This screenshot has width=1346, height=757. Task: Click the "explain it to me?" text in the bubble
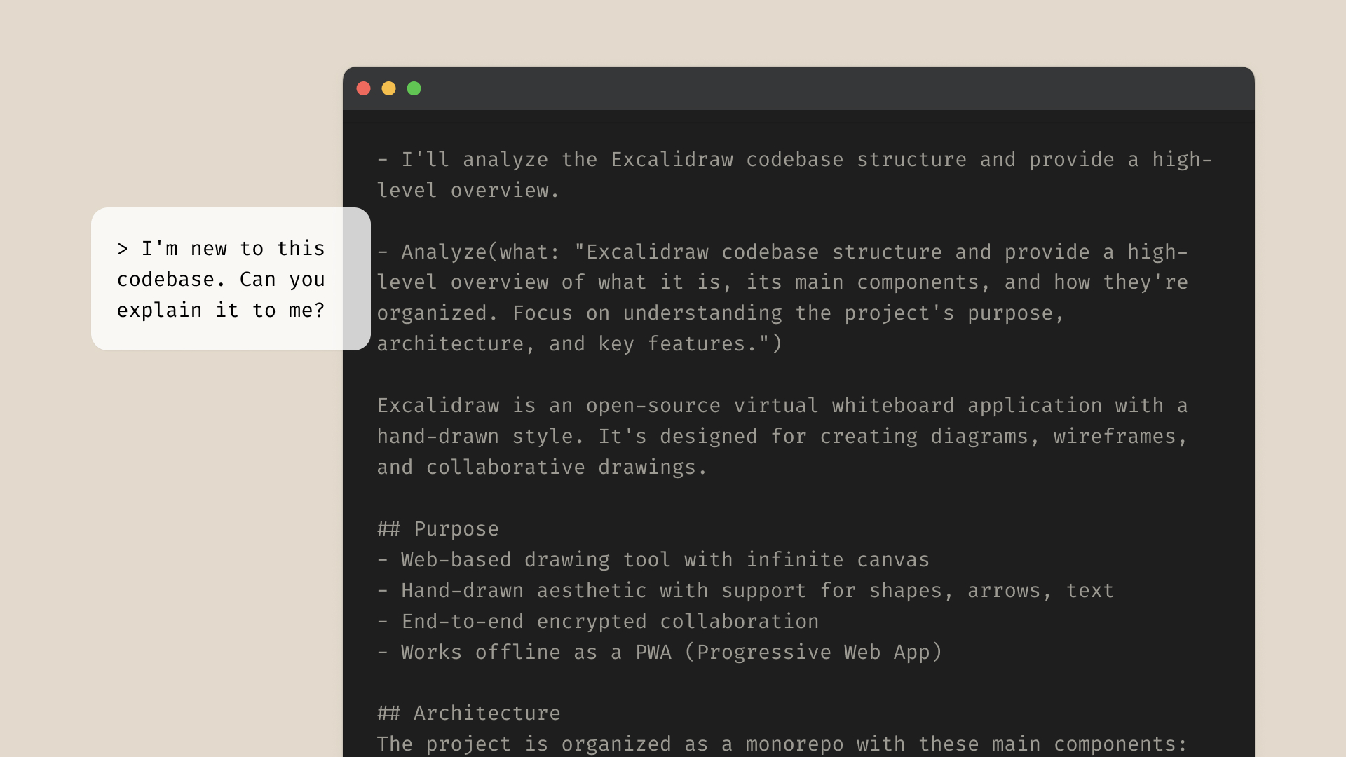(221, 311)
